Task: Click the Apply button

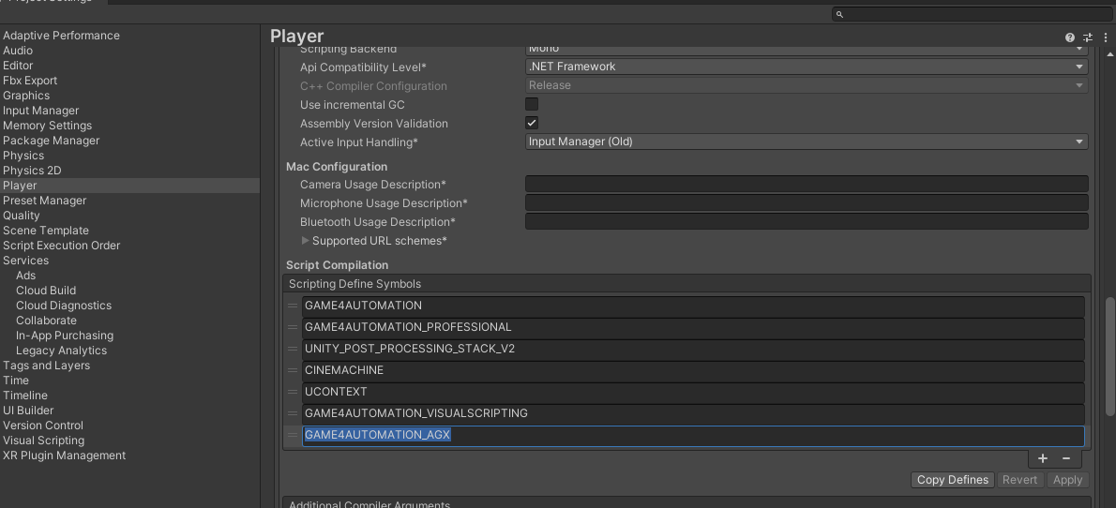Action: pyautogui.click(x=1067, y=480)
